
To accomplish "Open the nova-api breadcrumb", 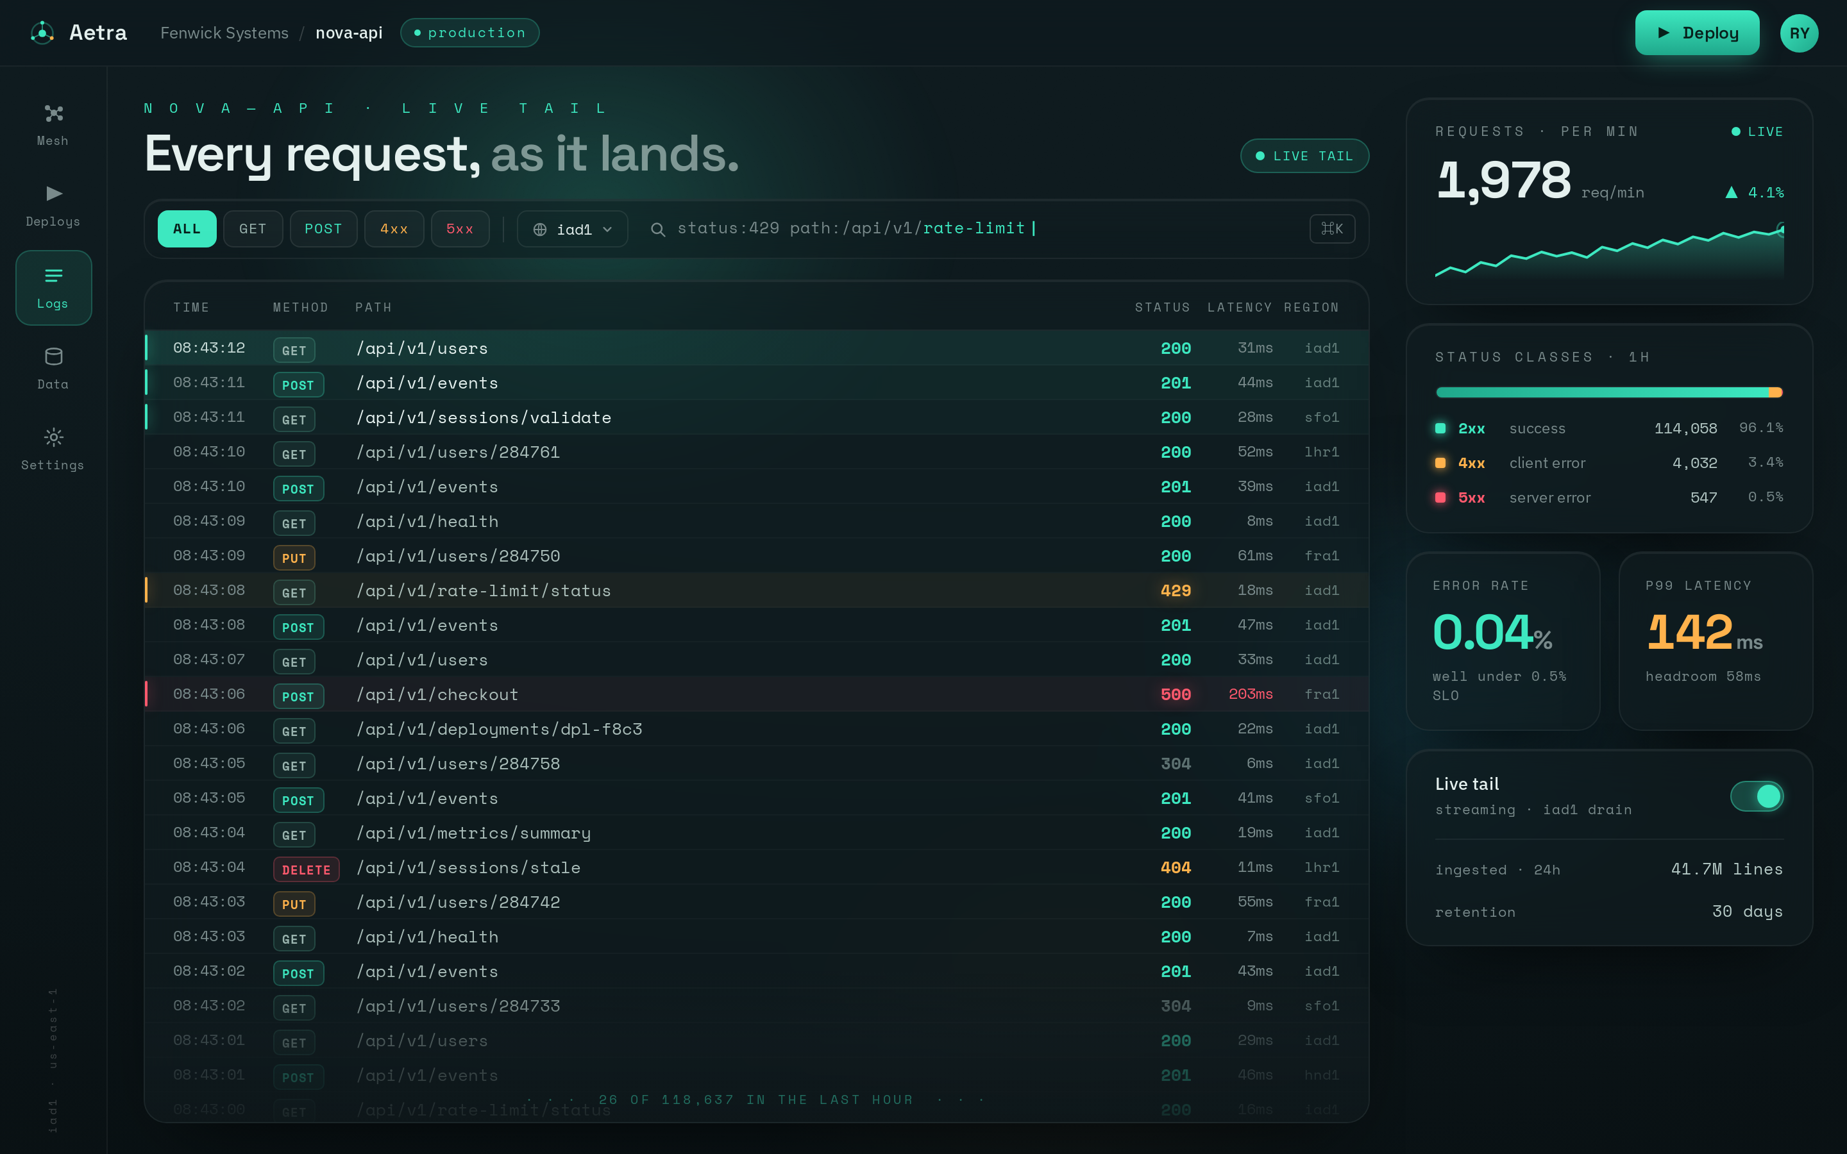I will (x=349, y=33).
